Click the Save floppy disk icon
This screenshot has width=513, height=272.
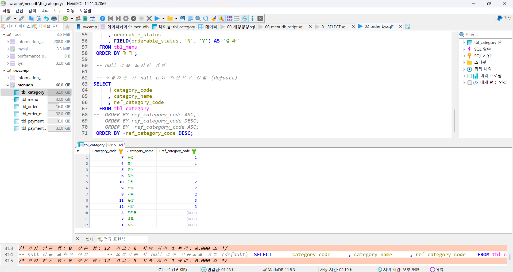[x=183, y=18]
